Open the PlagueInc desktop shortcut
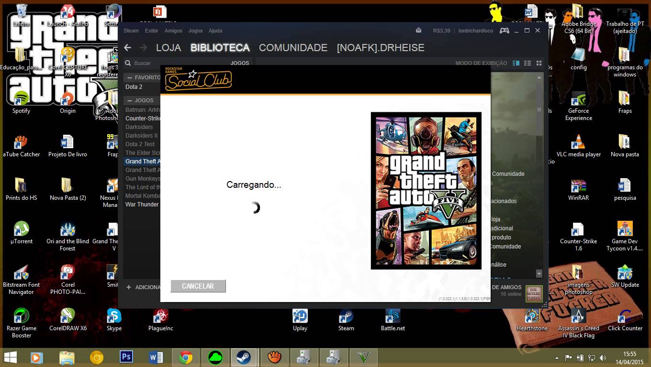Screen dimensions: 651x367 (160, 320)
